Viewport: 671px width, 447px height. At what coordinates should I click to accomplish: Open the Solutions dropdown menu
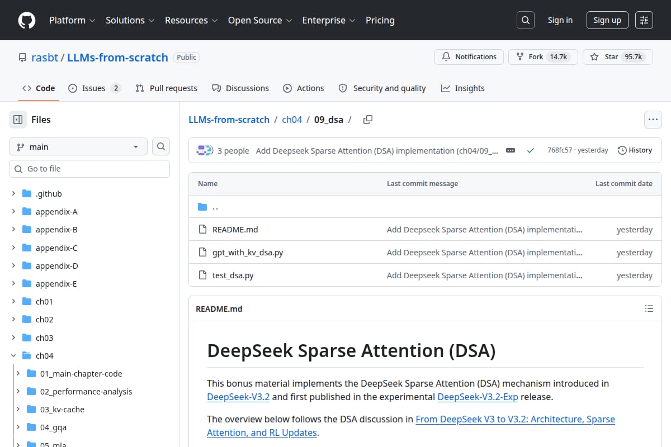pyautogui.click(x=130, y=20)
